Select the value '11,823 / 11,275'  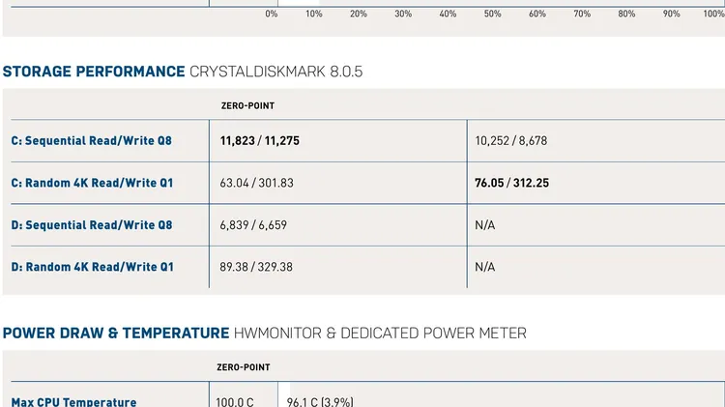pos(259,140)
